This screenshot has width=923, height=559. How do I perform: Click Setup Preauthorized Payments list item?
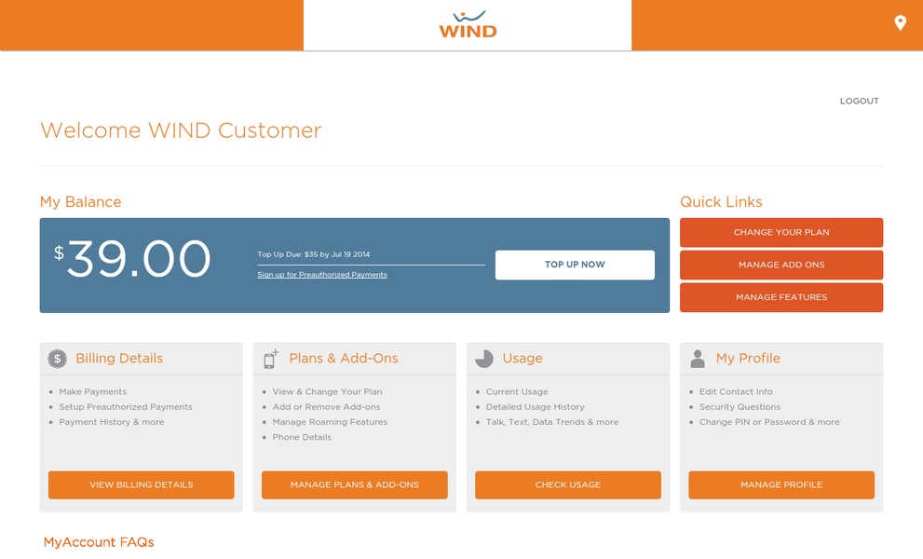pos(126,407)
